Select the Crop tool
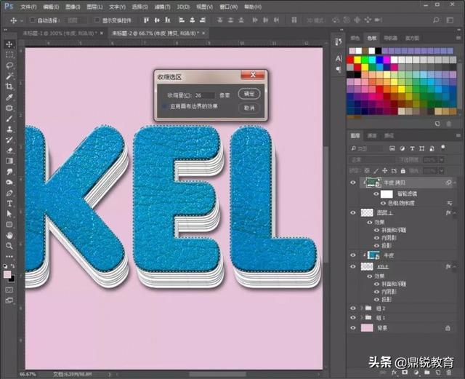The image size is (465, 379). pyautogui.click(x=9, y=87)
